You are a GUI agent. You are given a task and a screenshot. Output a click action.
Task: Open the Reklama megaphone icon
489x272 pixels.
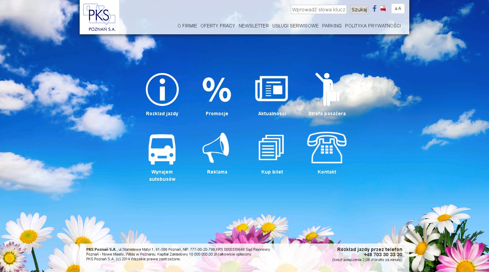216,148
